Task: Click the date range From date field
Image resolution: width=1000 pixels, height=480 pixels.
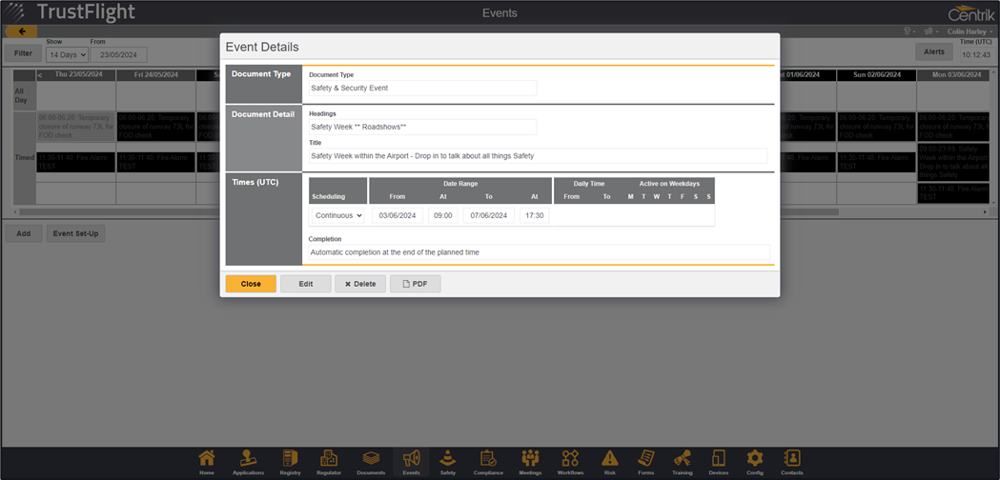Action: (x=397, y=215)
